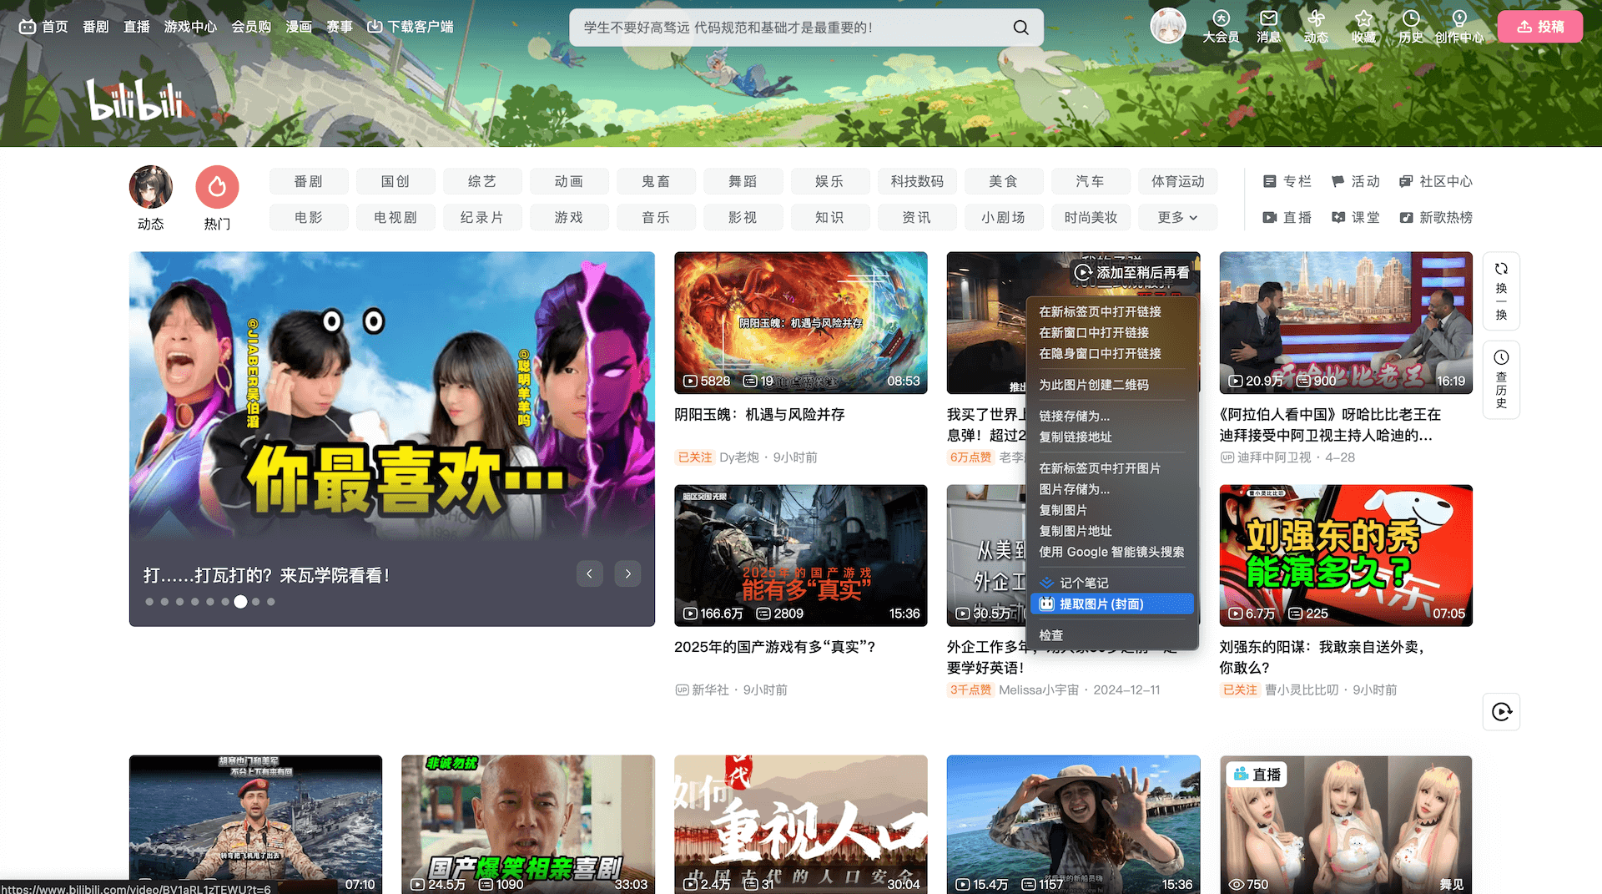Open 社区中心 icon link

click(1435, 181)
